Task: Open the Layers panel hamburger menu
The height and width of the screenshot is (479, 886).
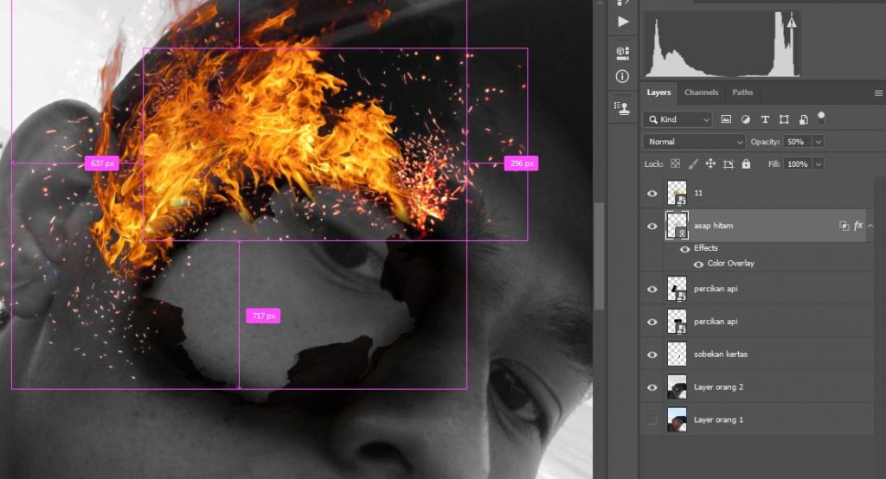Action: 878,93
